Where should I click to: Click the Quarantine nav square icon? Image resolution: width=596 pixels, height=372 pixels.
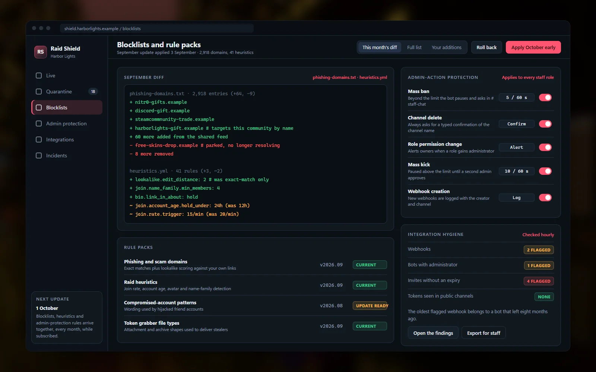tap(39, 92)
